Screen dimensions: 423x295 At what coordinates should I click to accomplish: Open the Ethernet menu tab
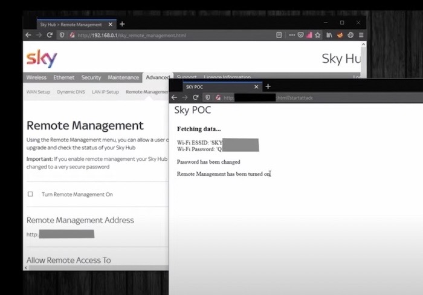pyautogui.click(x=63, y=77)
